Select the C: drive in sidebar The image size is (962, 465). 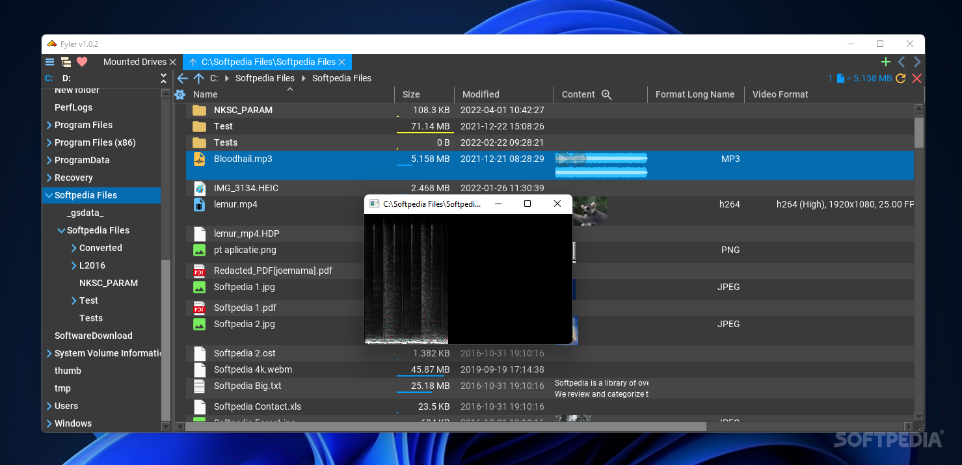[49, 78]
